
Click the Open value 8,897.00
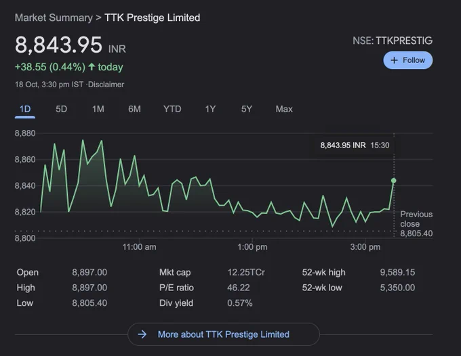tap(89, 272)
